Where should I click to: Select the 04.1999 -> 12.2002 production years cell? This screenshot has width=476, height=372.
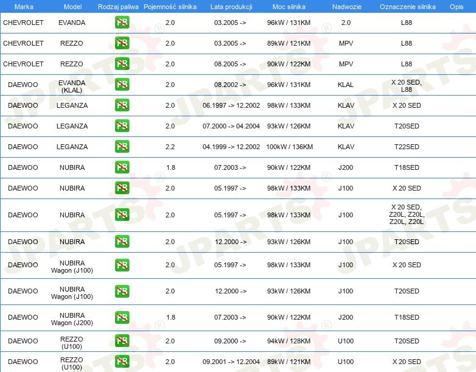click(231, 147)
